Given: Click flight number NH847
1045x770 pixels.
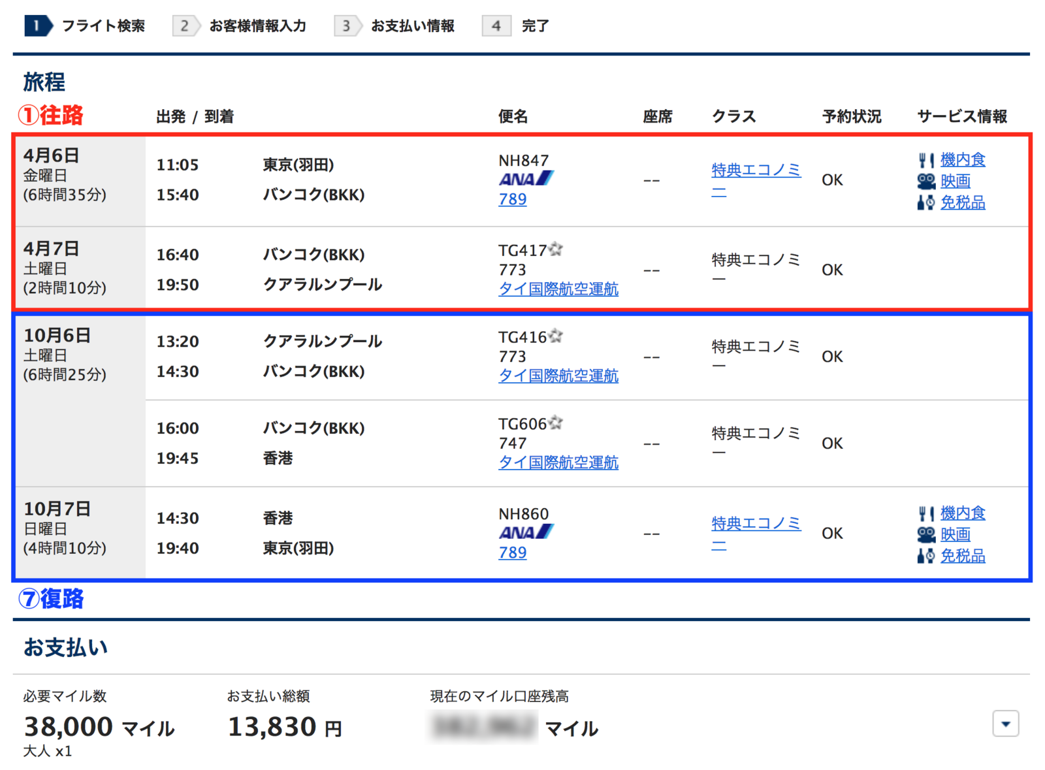Looking at the screenshot, I should tap(524, 161).
